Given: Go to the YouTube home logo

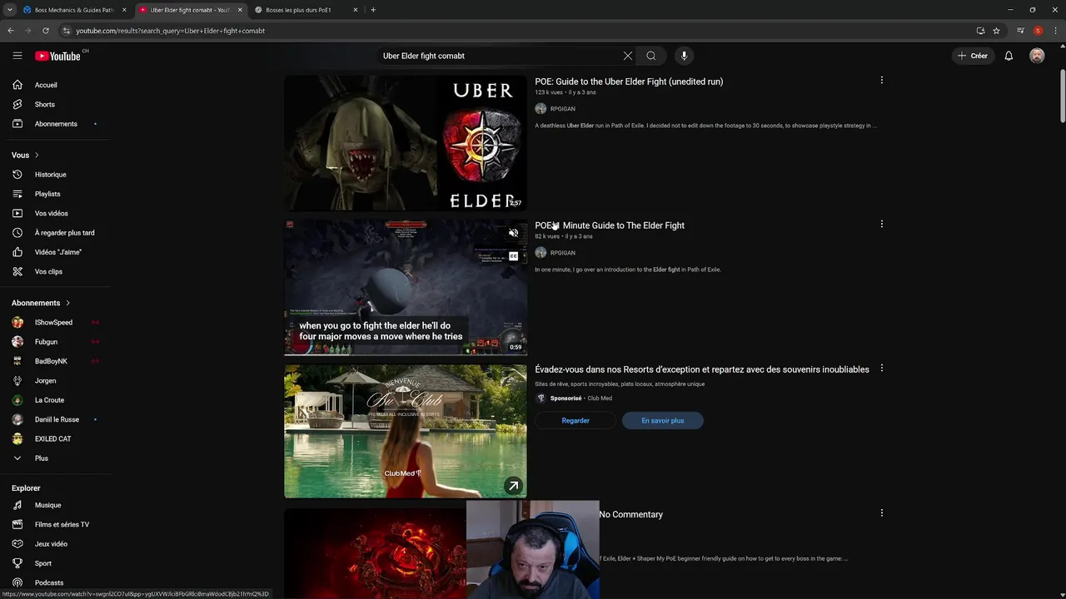Looking at the screenshot, I should (x=57, y=56).
